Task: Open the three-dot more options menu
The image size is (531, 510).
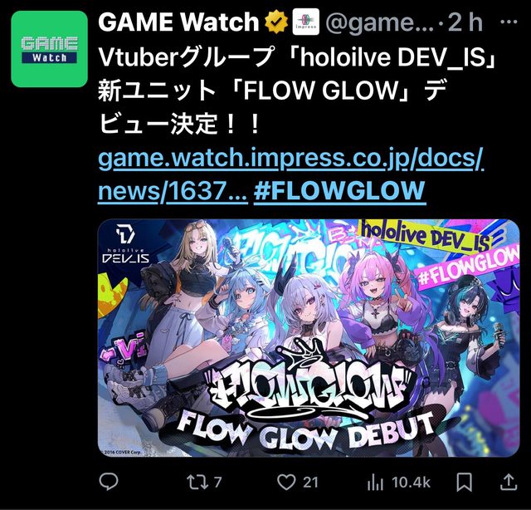Action: pos(509,22)
